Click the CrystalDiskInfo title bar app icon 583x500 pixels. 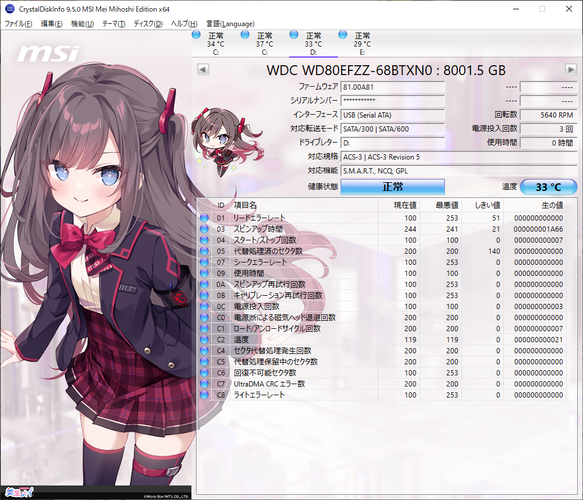tap(10, 9)
